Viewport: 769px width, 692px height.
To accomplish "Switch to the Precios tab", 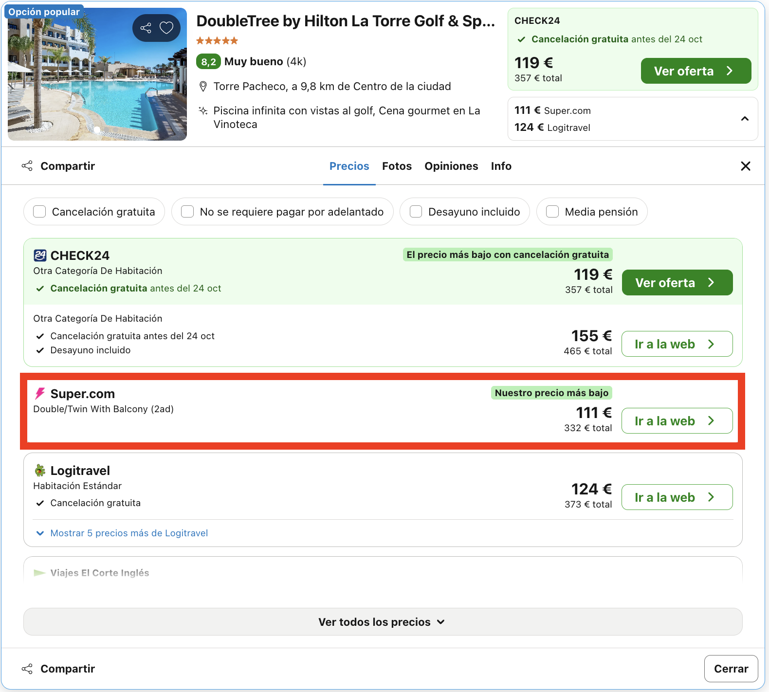I will point(349,166).
